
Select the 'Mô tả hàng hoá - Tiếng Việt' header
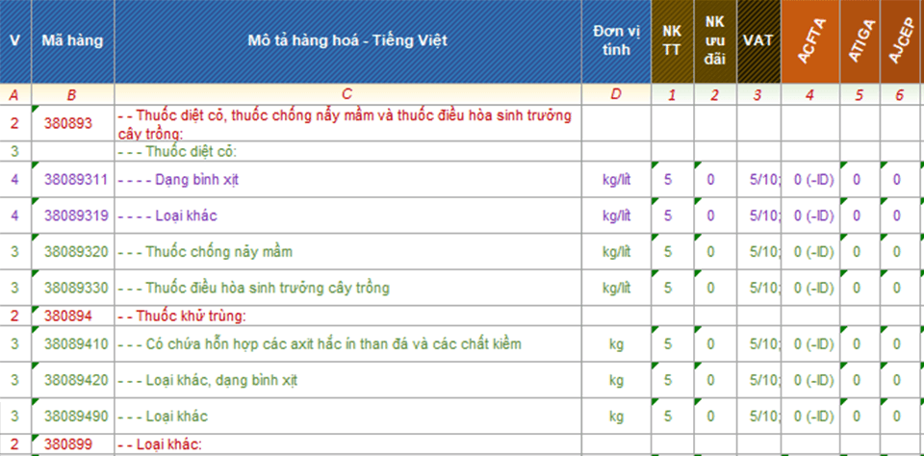click(347, 41)
